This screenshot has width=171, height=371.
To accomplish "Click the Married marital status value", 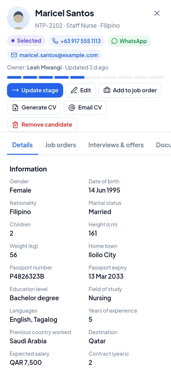I will (x=100, y=212).
